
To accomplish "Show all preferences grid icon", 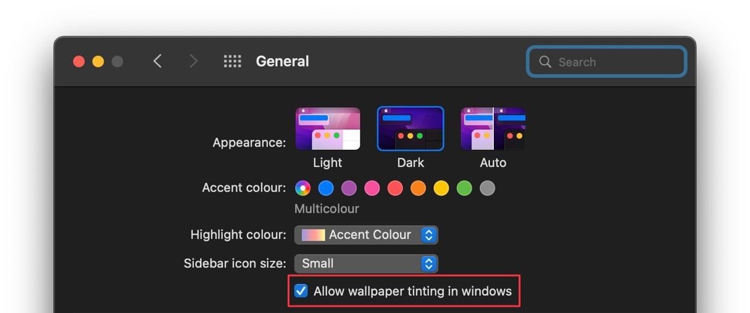I will click(232, 61).
